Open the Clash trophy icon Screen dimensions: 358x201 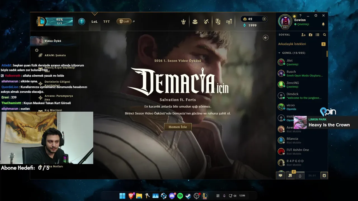pyautogui.click(x=183, y=21)
